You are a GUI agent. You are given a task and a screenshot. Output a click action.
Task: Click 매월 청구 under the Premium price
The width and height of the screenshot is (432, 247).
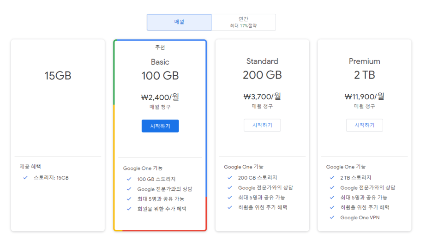tap(365, 106)
